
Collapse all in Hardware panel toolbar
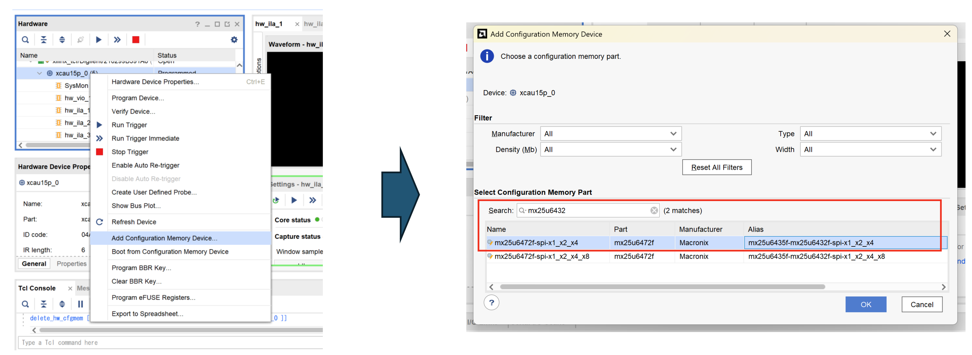coord(44,40)
